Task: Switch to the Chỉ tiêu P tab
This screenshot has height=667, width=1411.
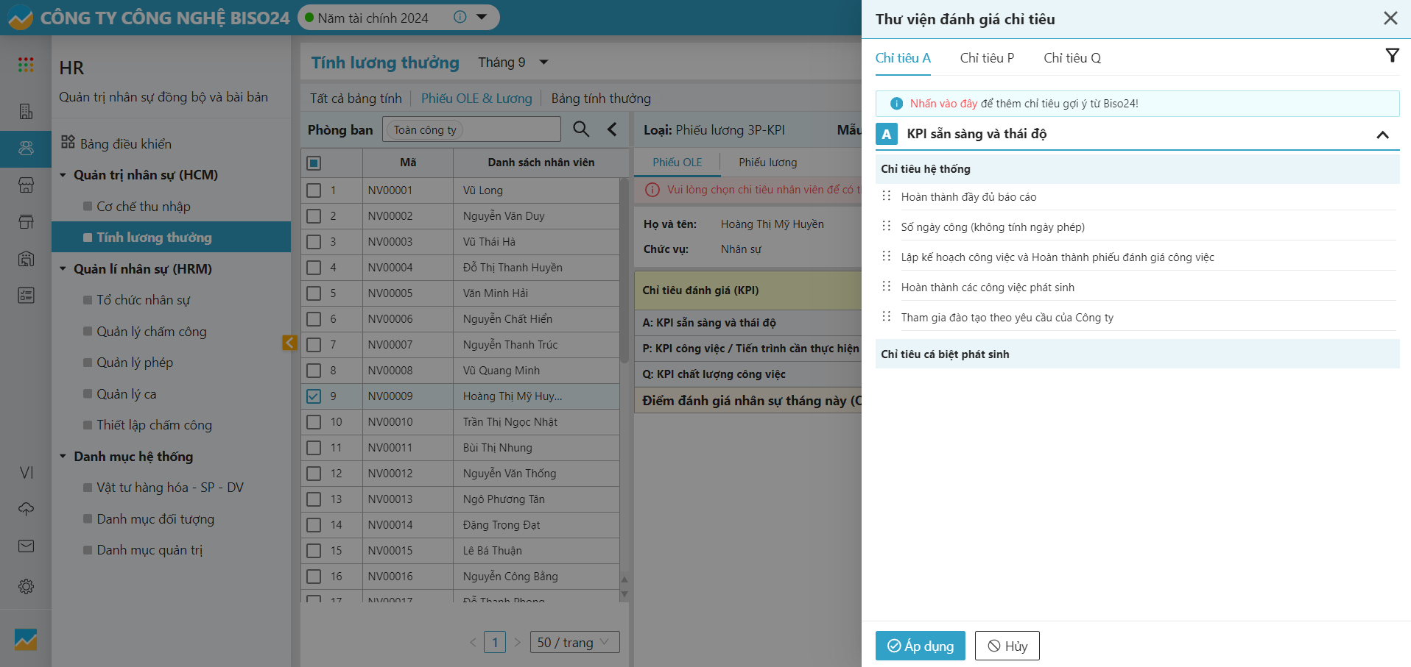Action: 987,58
